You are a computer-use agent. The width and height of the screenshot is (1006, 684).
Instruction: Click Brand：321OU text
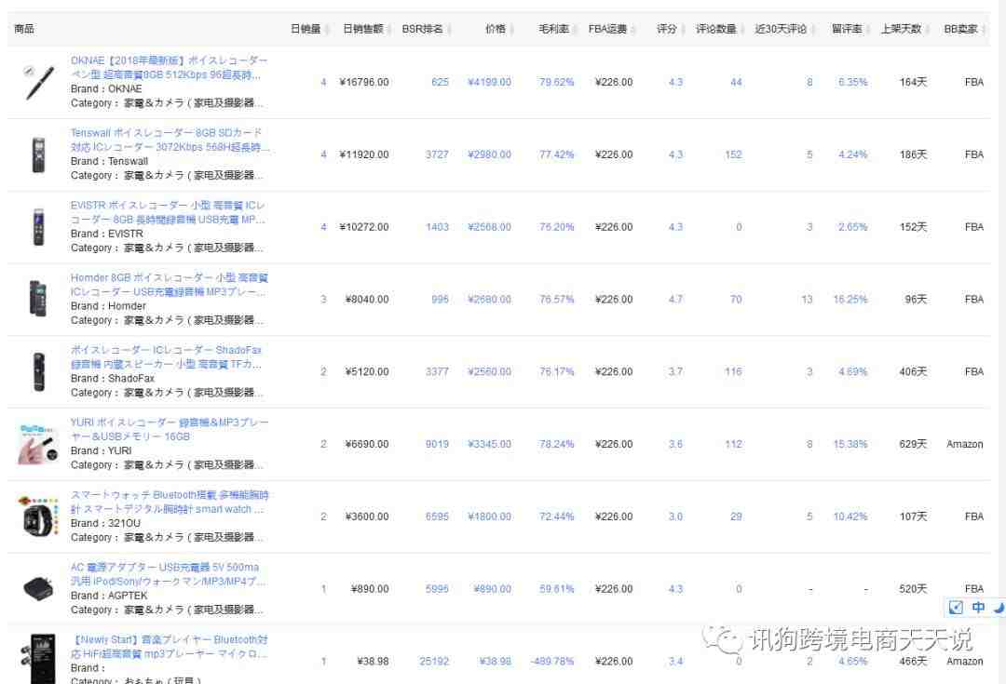click(105, 523)
